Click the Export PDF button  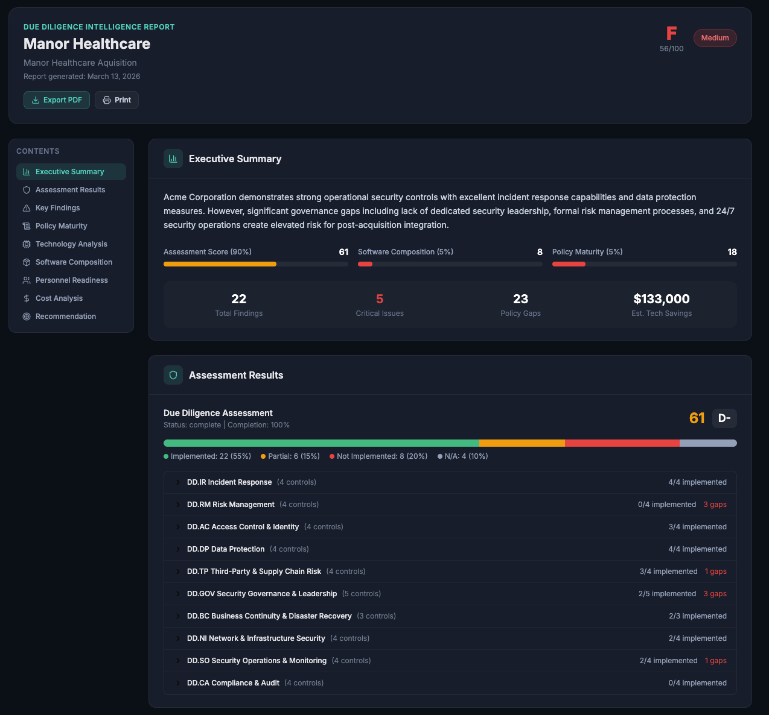pos(56,99)
